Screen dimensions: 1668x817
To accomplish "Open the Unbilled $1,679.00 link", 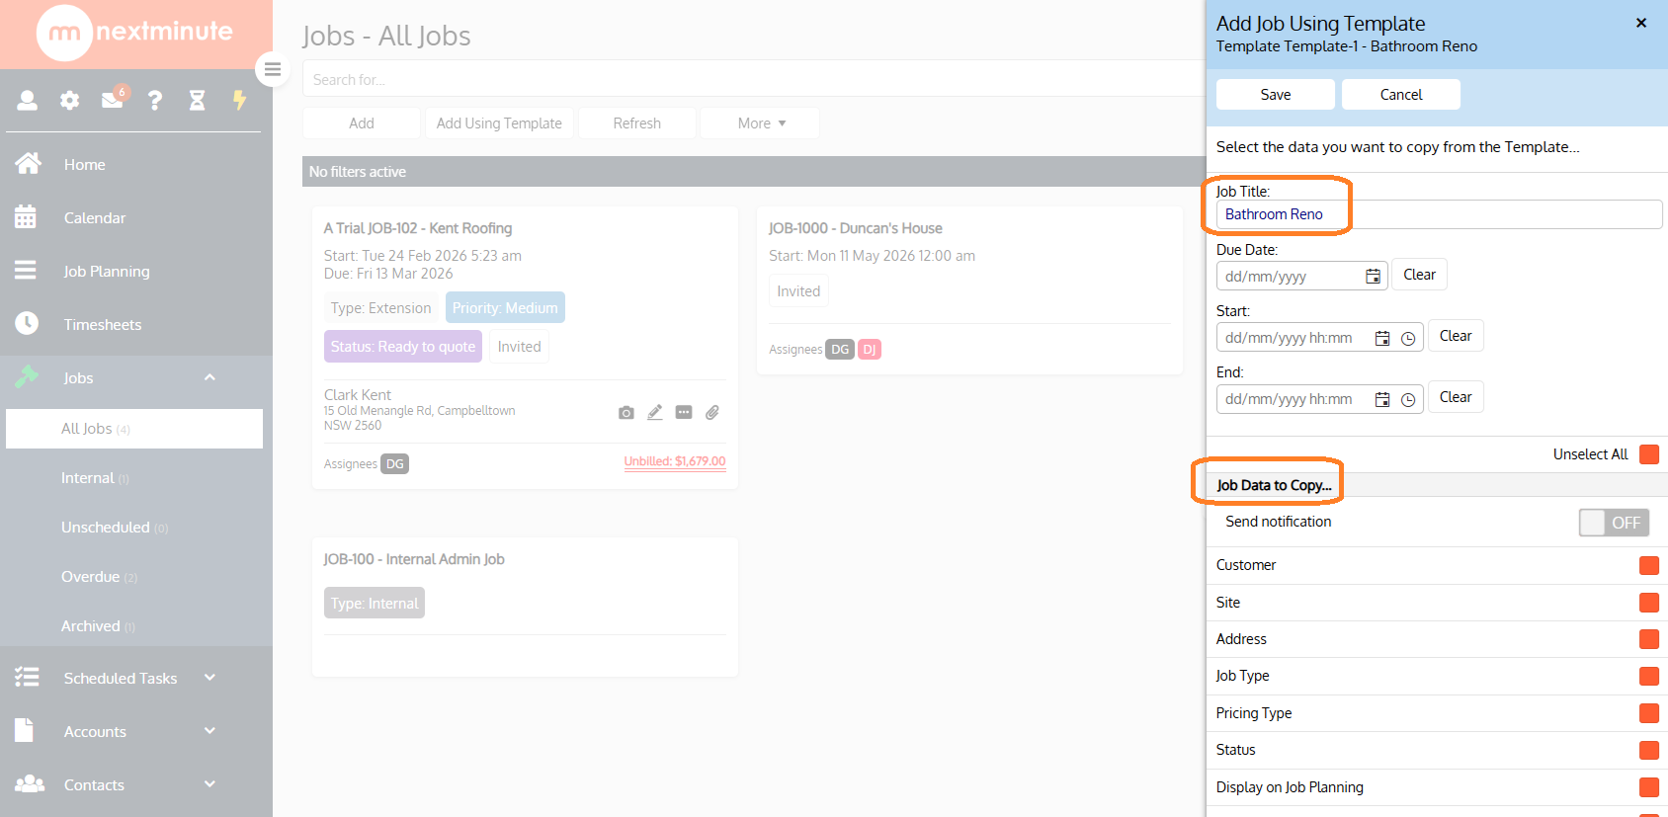I will click(x=675, y=461).
